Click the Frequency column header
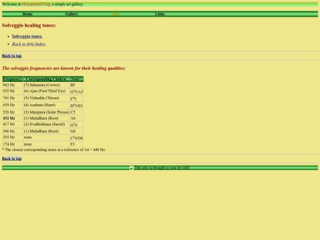Viewport: 320px width, 240px height. (x=12, y=79)
